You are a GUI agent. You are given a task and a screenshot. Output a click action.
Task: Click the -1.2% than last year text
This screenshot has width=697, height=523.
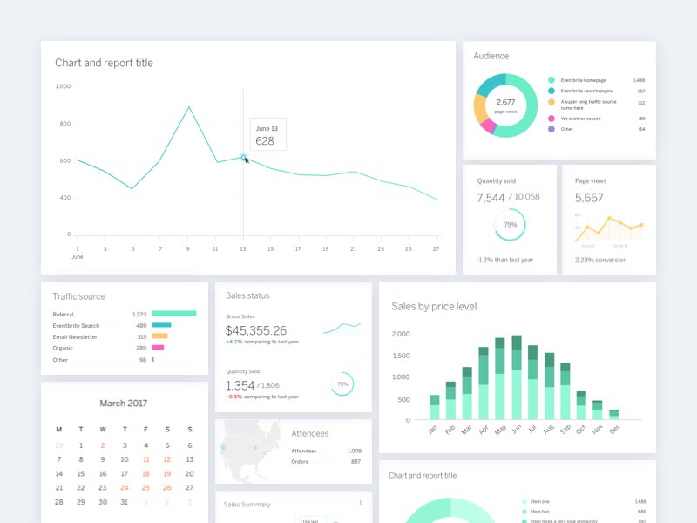[505, 260]
